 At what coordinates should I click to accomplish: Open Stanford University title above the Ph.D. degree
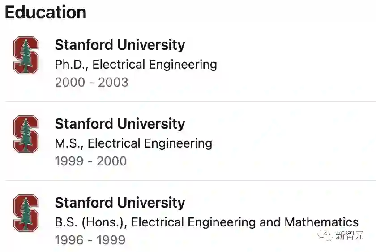point(120,45)
